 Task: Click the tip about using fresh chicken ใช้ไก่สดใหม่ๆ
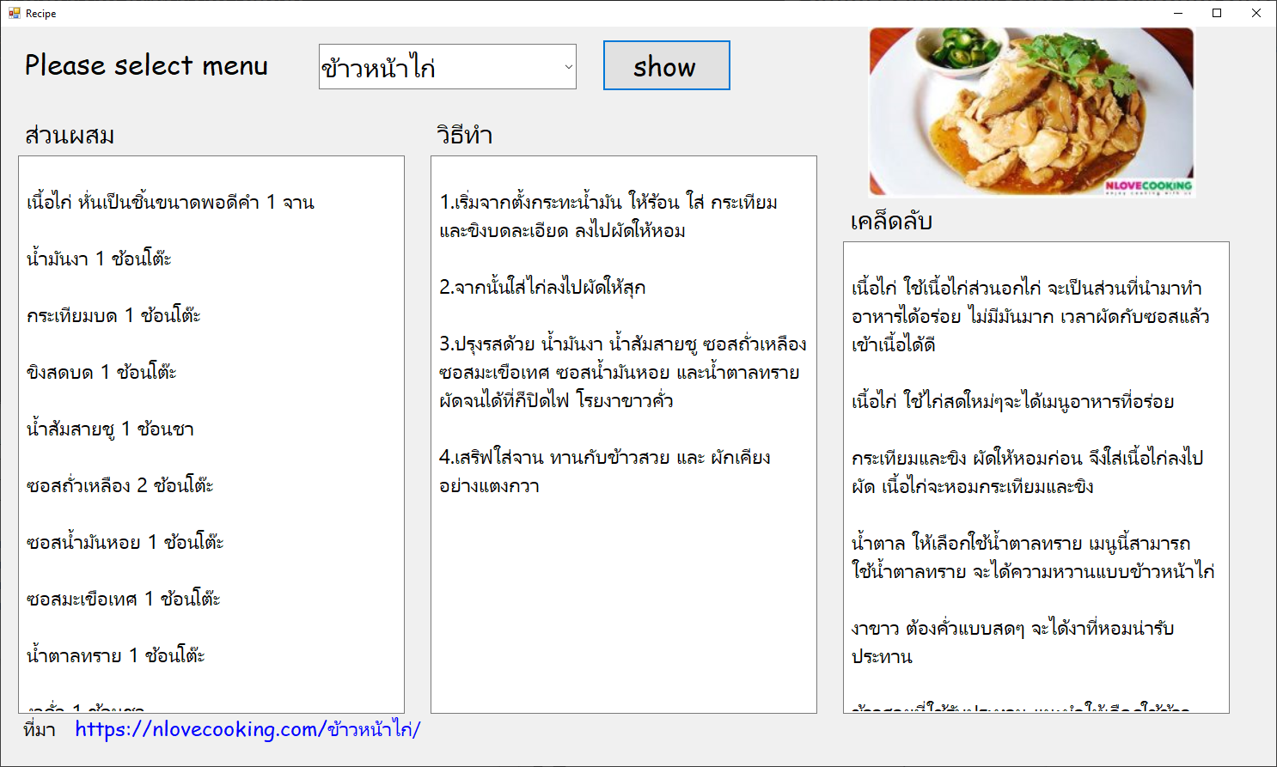[1012, 401]
